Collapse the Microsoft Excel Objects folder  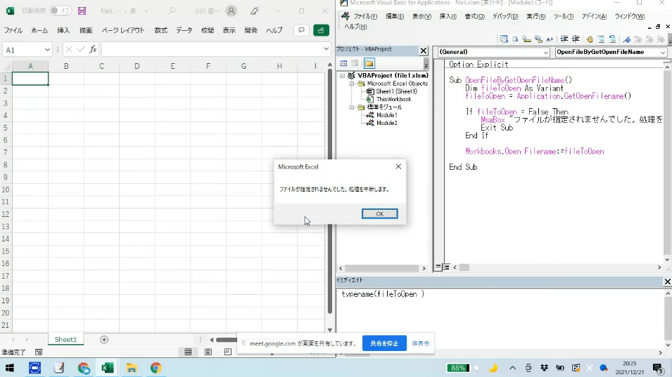pos(352,84)
